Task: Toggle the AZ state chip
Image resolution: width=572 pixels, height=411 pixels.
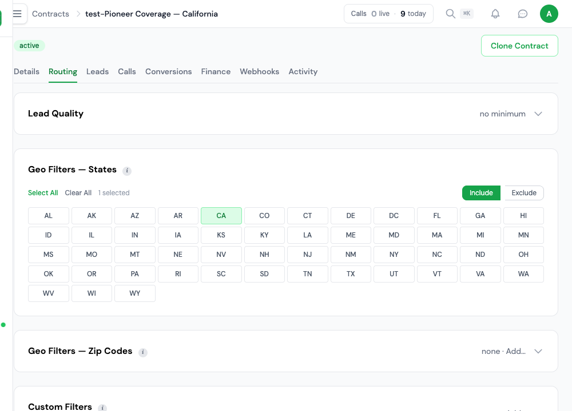Action: pos(135,216)
